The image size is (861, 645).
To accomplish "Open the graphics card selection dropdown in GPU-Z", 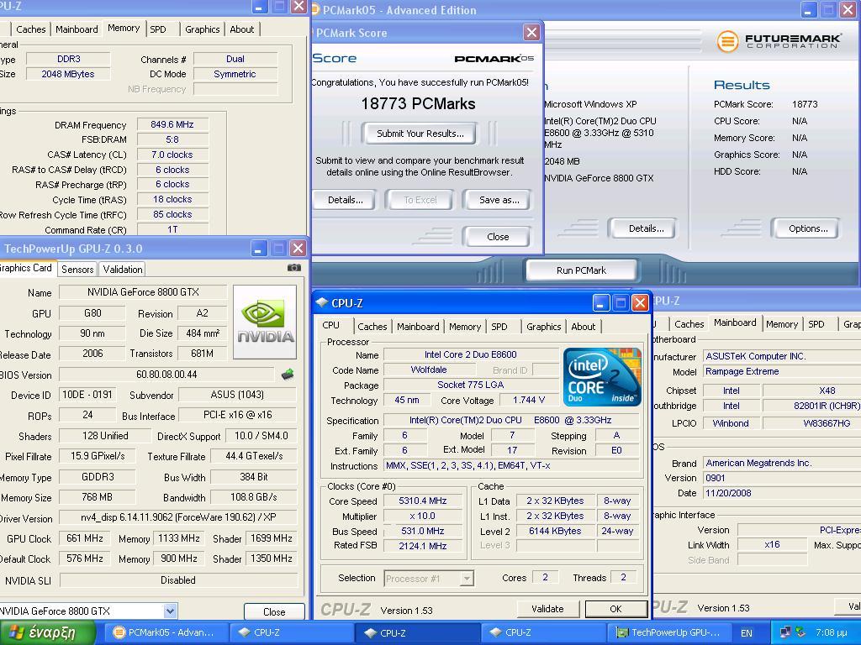I will pos(170,611).
